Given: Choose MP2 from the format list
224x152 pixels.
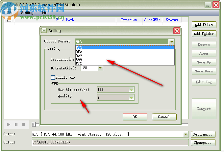Looking at the screenshot, I should 125,63.
